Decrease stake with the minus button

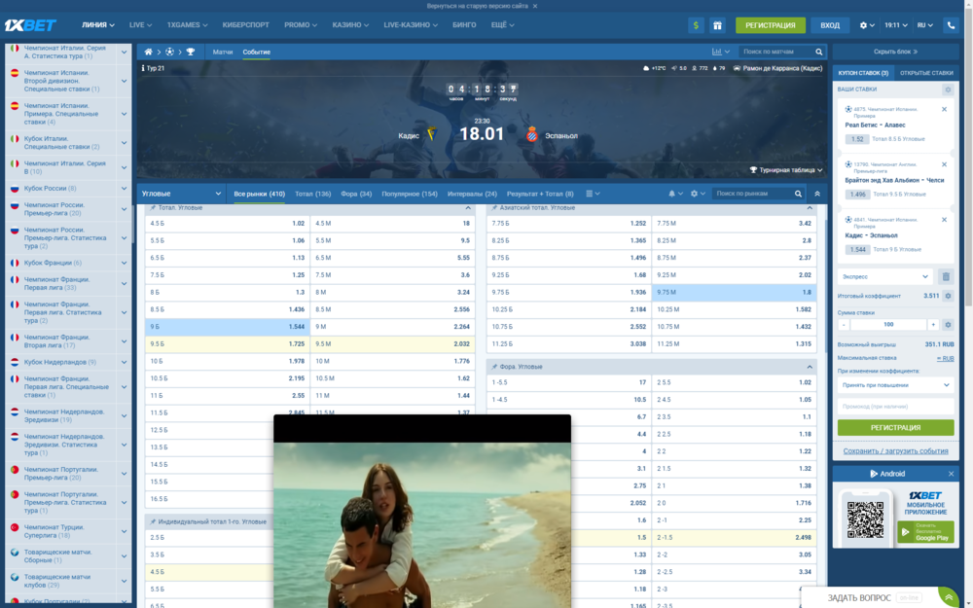pos(844,325)
